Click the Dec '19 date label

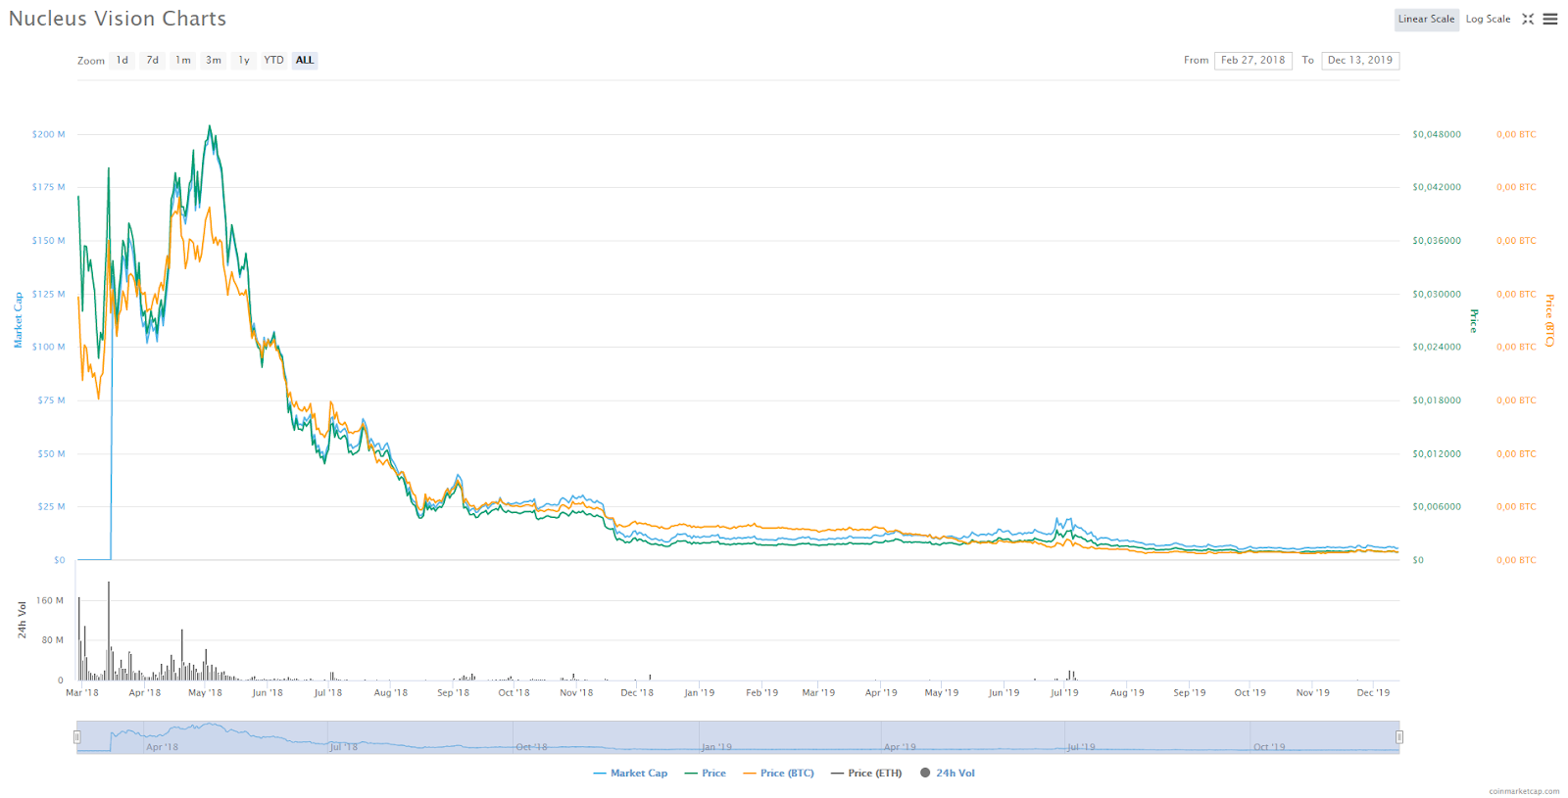(1374, 693)
